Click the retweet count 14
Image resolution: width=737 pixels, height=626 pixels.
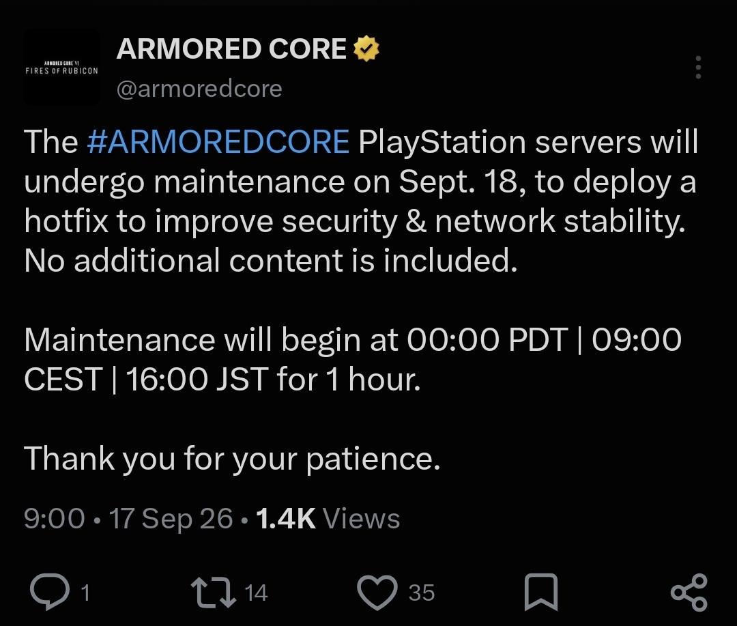click(256, 593)
